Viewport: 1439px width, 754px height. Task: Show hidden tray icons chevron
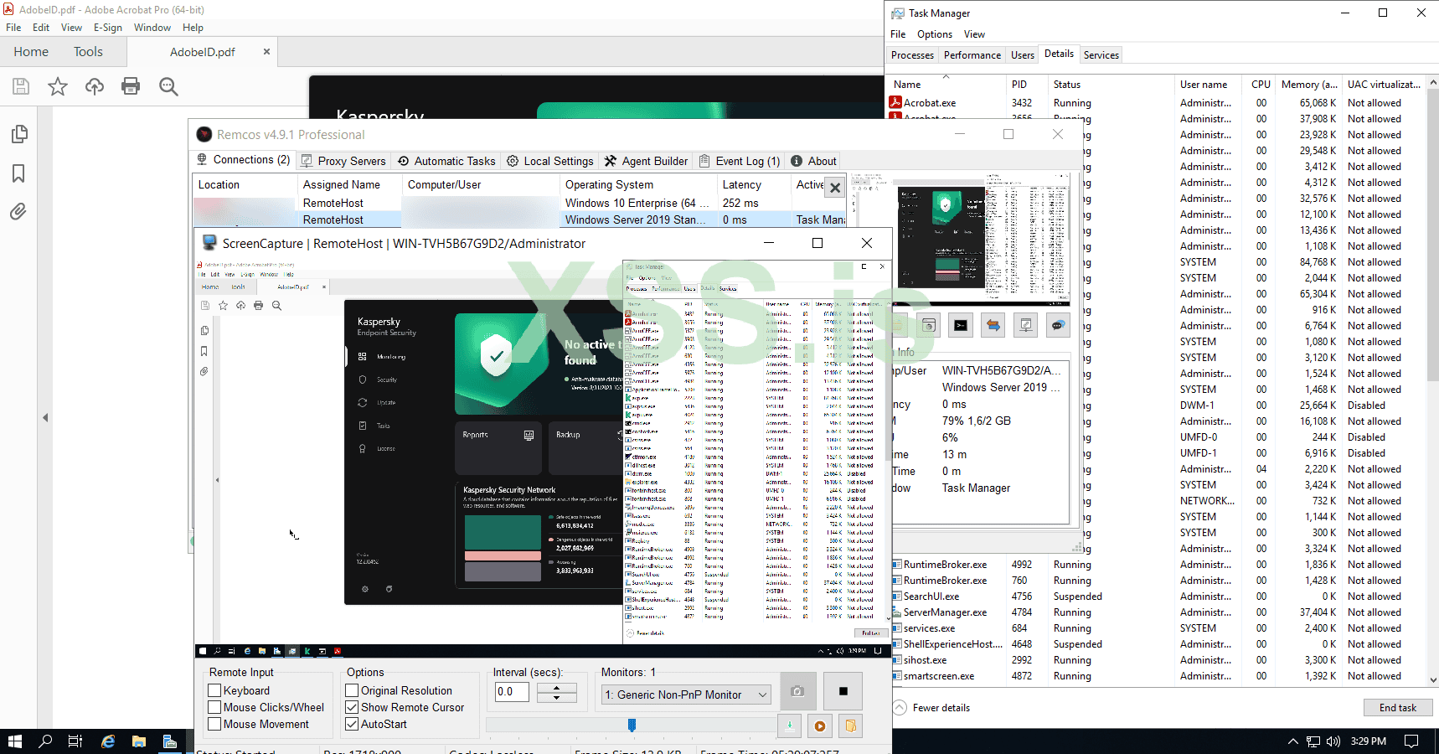(x=1292, y=741)
